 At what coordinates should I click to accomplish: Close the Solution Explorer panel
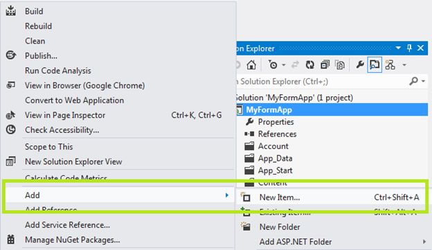pyautogui.click(x=420, y=48)
